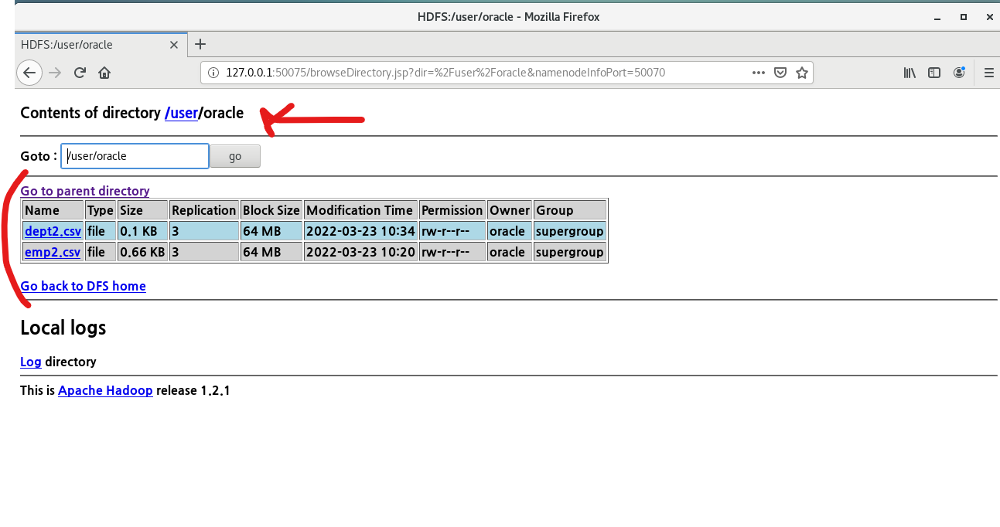This screenshot has height=527, width=1000.
Task: Open dept2.csv file link
Action: [x=53, y=231]
